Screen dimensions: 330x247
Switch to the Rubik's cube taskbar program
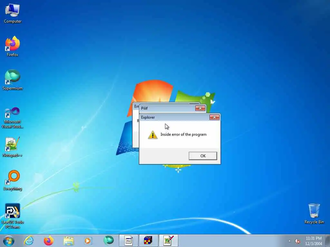coord(148,241)
